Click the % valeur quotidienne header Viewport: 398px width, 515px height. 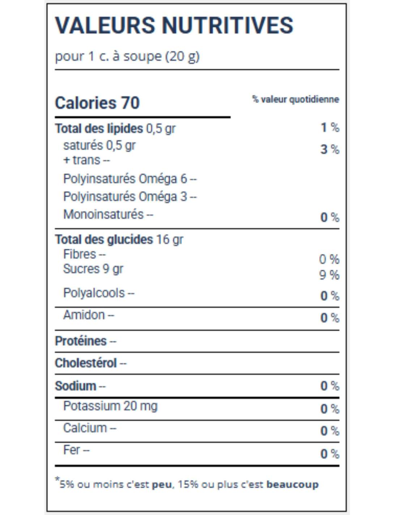[x=296, y=99]
